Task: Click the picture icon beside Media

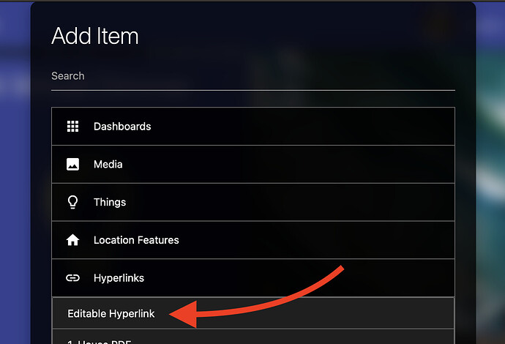Action: pyautogui.click(x=72, y=164)
